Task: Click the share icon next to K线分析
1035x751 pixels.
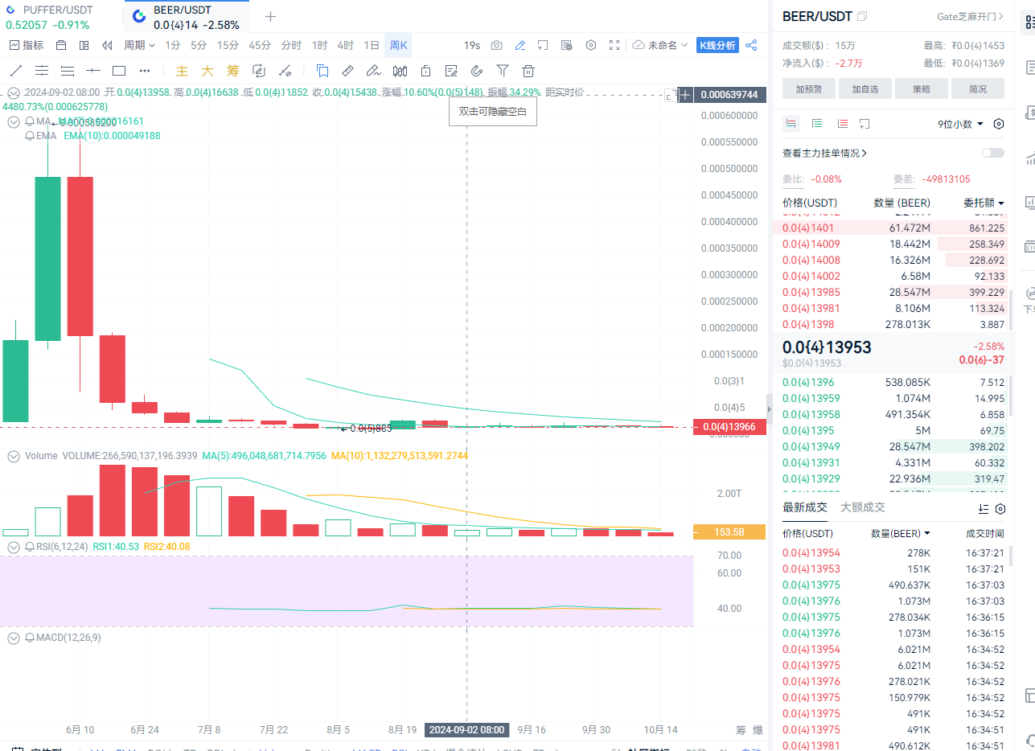Action: click(751, 45)
